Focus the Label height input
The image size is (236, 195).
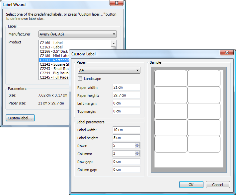[x=126, y=138]
